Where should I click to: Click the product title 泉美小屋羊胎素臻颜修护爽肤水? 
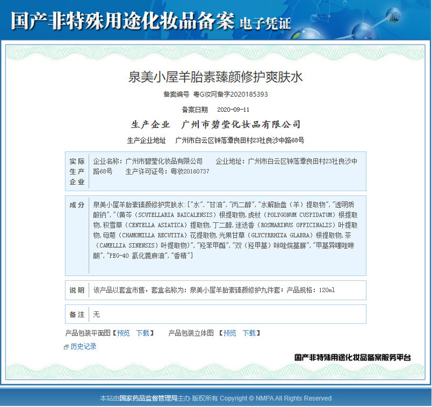coord(215,77)
